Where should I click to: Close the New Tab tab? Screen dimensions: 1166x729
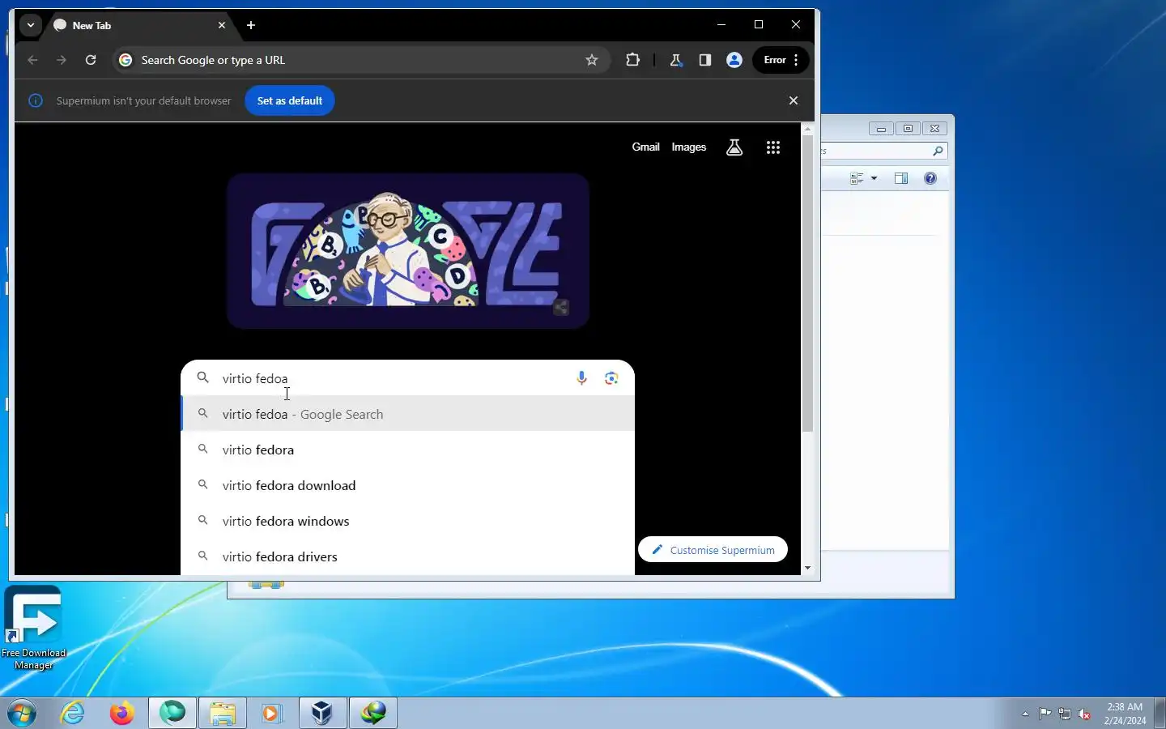(222, 25)
